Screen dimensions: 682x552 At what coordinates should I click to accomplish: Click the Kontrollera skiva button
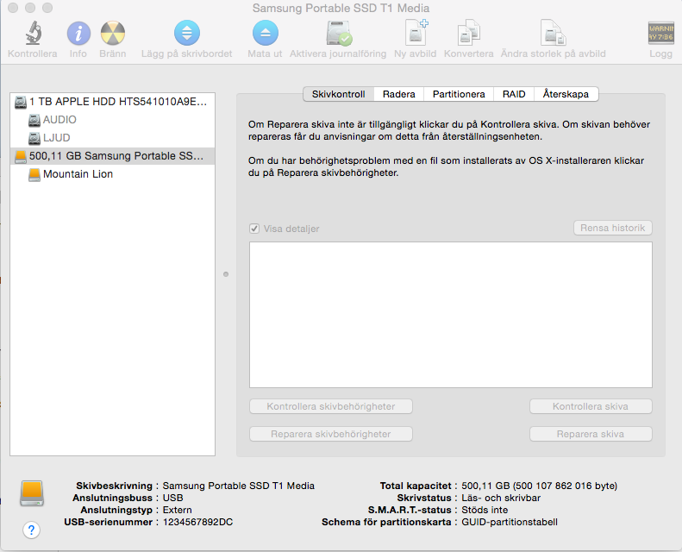[591, 406]
